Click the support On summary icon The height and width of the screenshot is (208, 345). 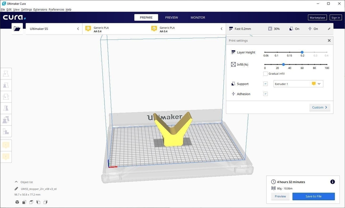[291, 29]
